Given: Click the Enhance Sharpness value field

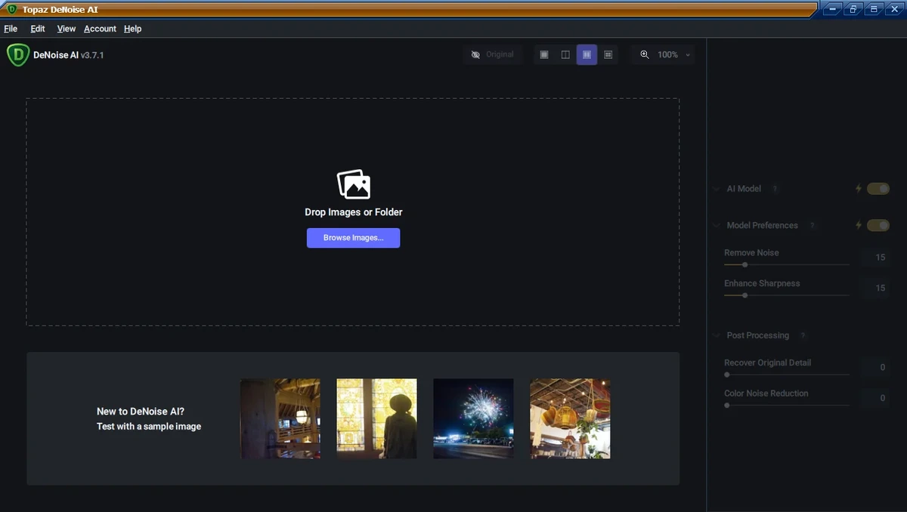Looking at the screenshot, I should click(x=874, y=288).
